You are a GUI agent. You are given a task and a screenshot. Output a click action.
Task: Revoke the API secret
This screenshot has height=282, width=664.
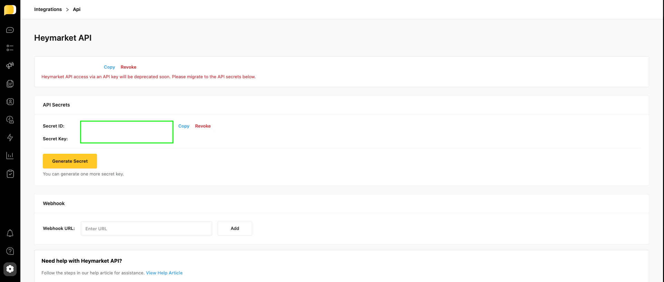(203, 126)
